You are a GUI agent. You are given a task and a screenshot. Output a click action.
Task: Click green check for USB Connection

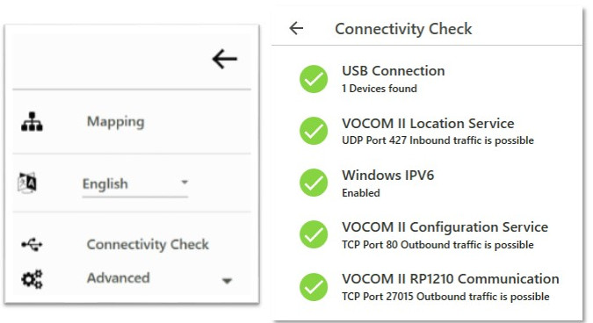click(x=314, y=79)
